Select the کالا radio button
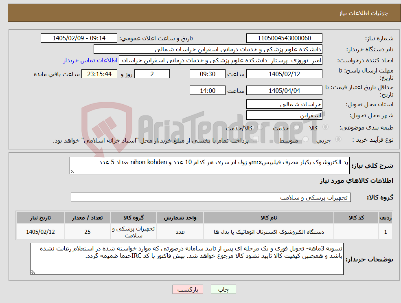Screen dimensions: 401x303 tap(326, 127)
